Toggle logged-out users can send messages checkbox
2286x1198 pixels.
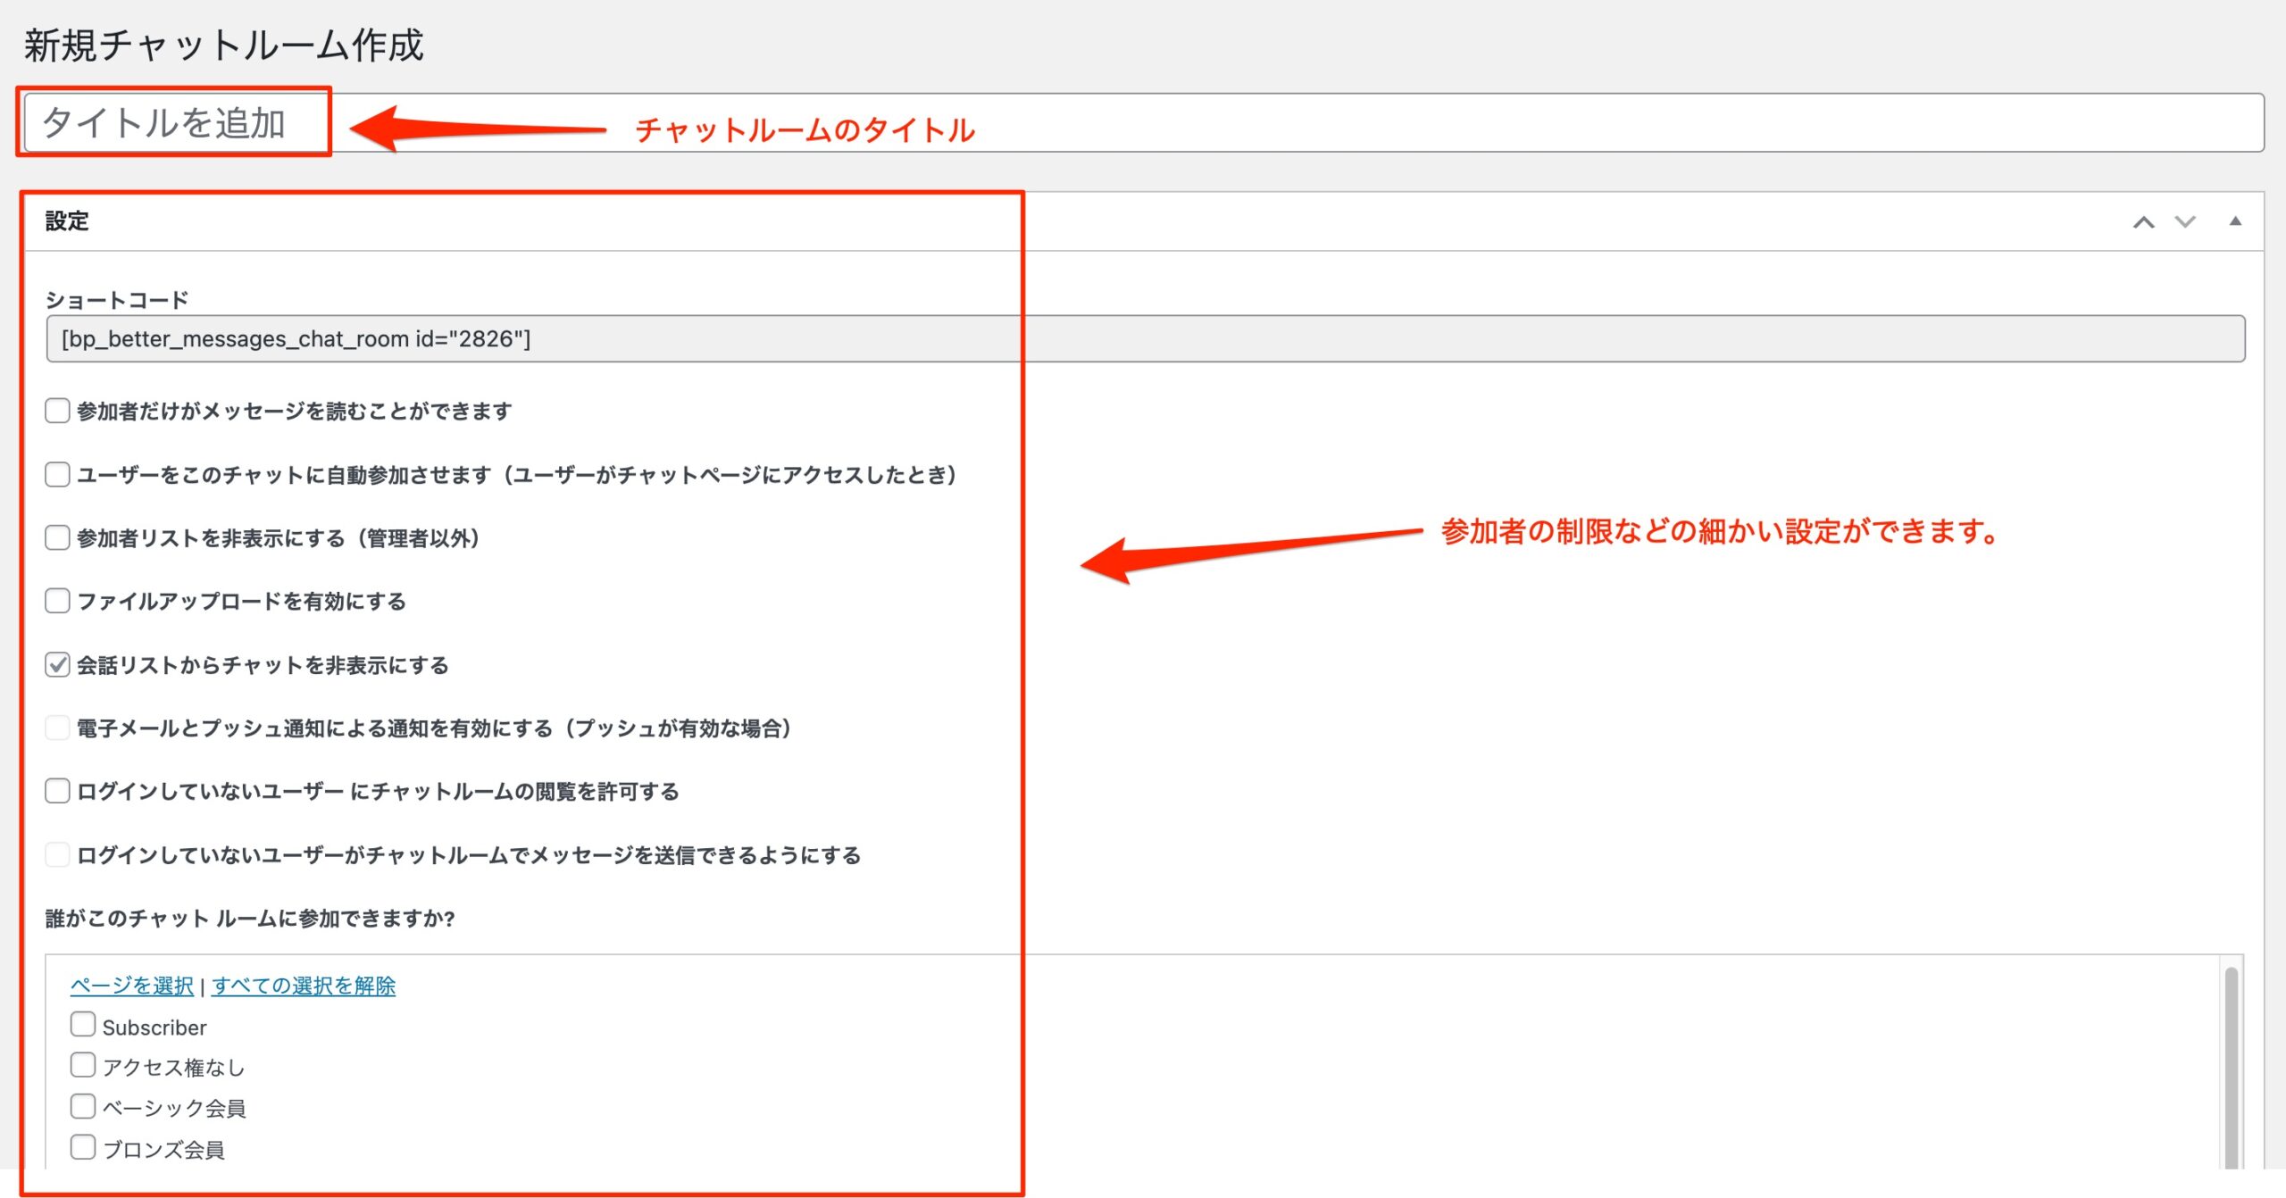pos(58,855)
